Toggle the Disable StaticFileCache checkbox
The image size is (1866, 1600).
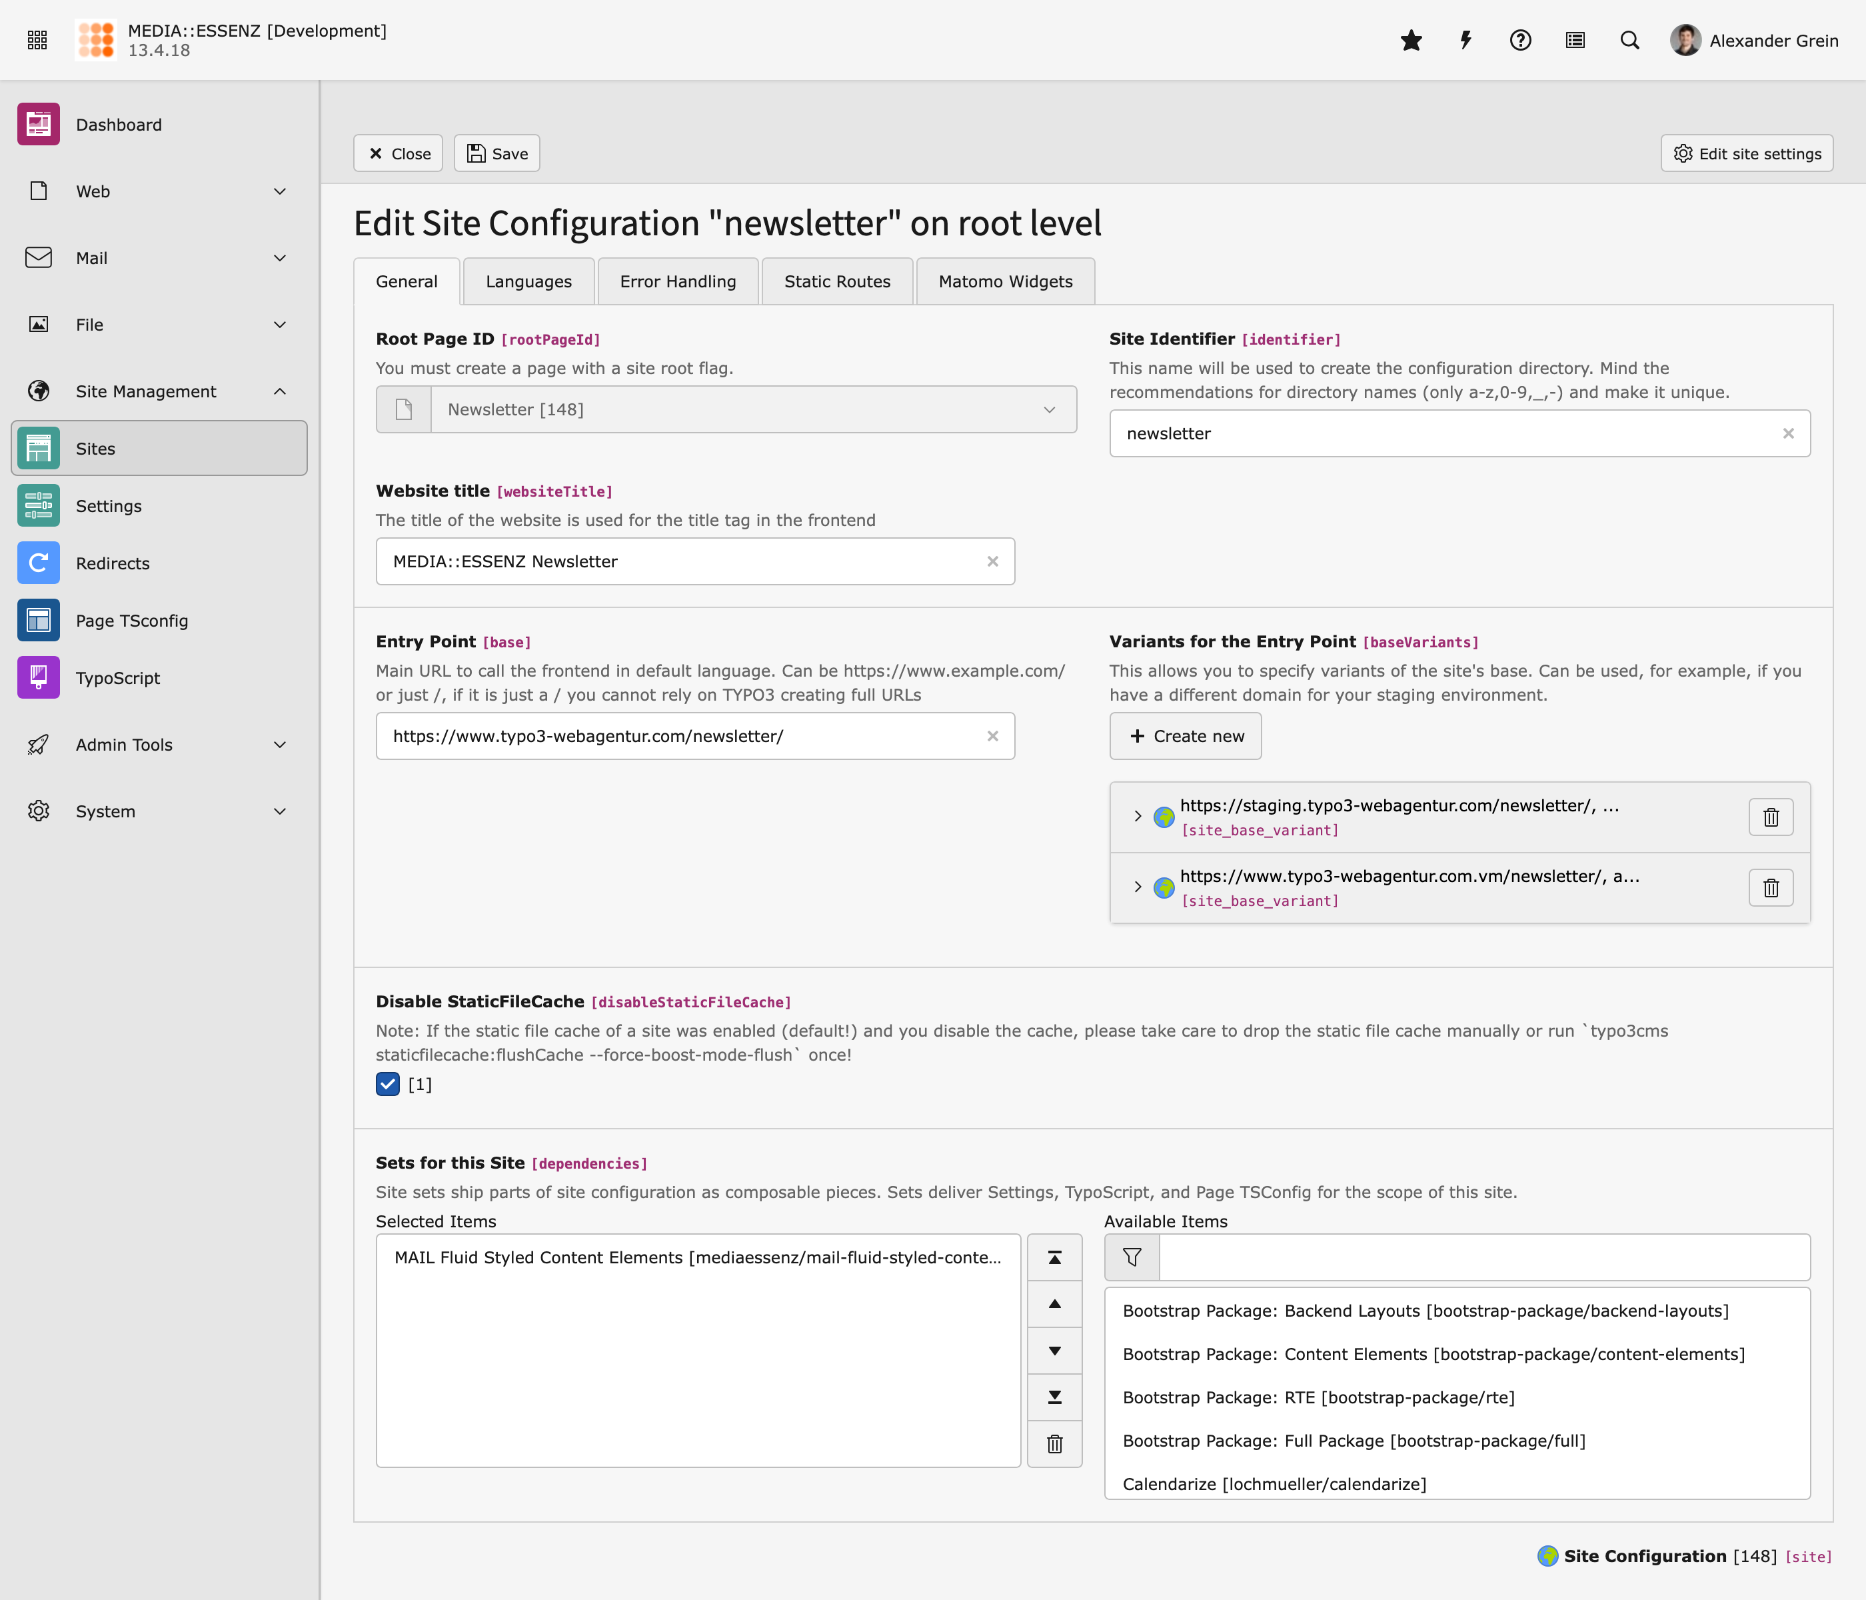coord(388,1084)
